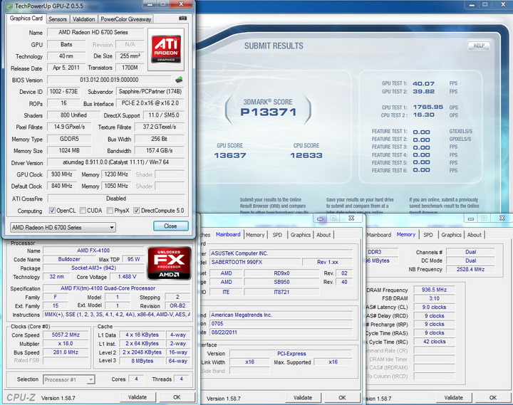Click the Subvendor field Sapphire/PCPartner
Viewport: 513px width, 405px height.
click(x=150, y=92)
